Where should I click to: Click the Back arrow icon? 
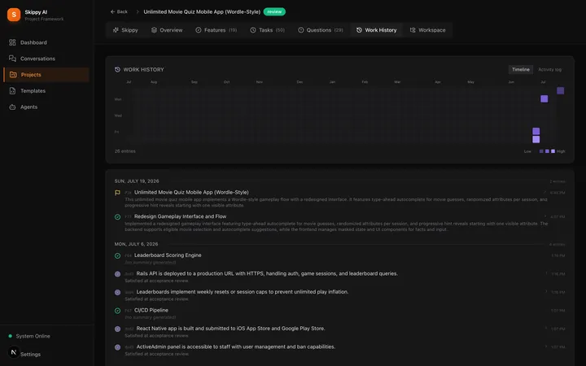(x=112, y=11)
